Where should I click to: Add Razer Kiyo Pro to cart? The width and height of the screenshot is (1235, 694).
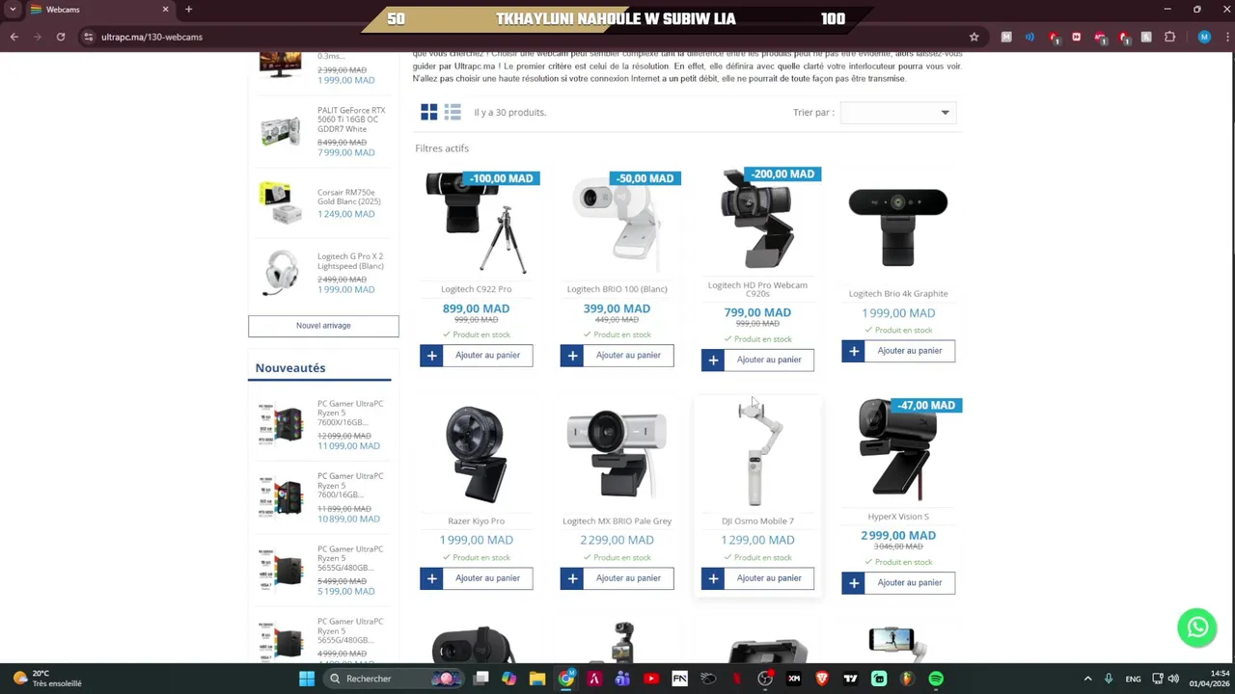pyautogui.click(x=477, y=578)
